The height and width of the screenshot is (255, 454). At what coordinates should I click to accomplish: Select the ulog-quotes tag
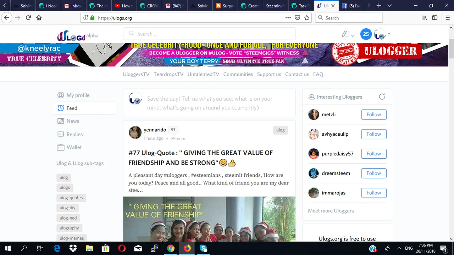[71, 198]
